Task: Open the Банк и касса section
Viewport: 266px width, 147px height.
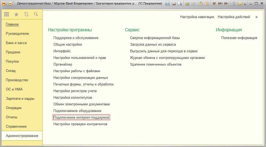Action: (x=16, y=43)
